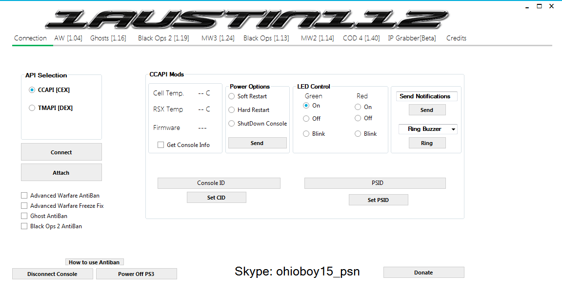Maximize the application window
562x292 pixels.
[539, 6]
